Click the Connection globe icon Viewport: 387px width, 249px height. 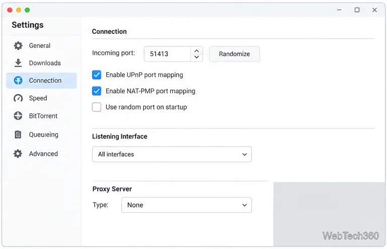pos(18,81)
